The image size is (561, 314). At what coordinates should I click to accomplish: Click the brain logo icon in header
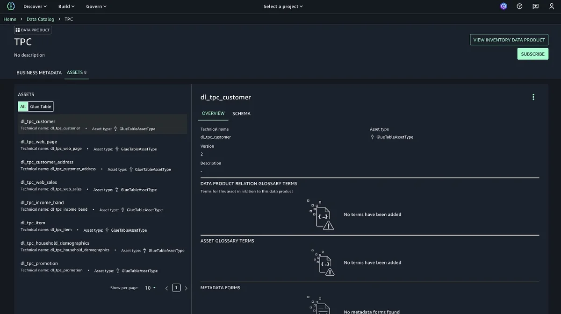click(x=11, y=6)
